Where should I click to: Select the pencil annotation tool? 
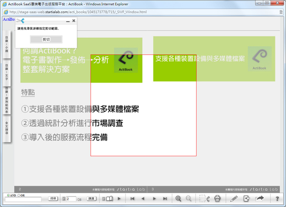(x=234, y=198)
